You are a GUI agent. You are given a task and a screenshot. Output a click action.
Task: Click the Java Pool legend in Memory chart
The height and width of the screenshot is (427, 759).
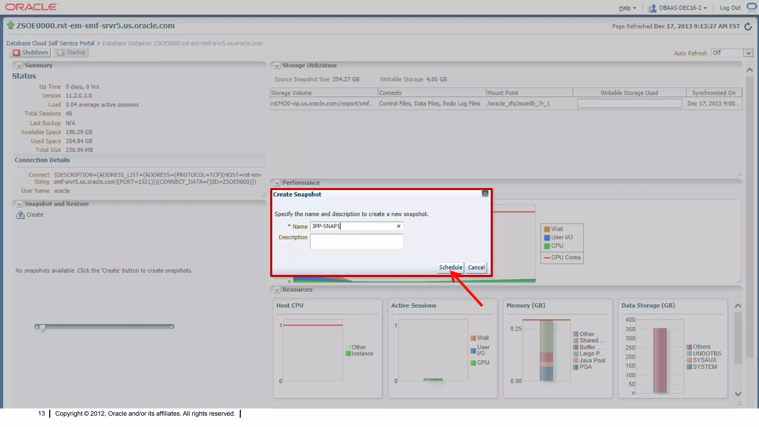[589, 361]
